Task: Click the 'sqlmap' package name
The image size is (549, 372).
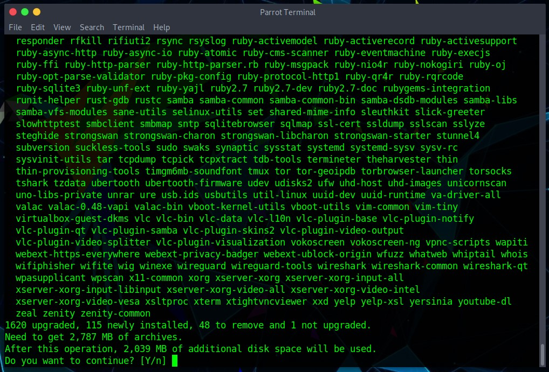Action: [x=296, y=124]
